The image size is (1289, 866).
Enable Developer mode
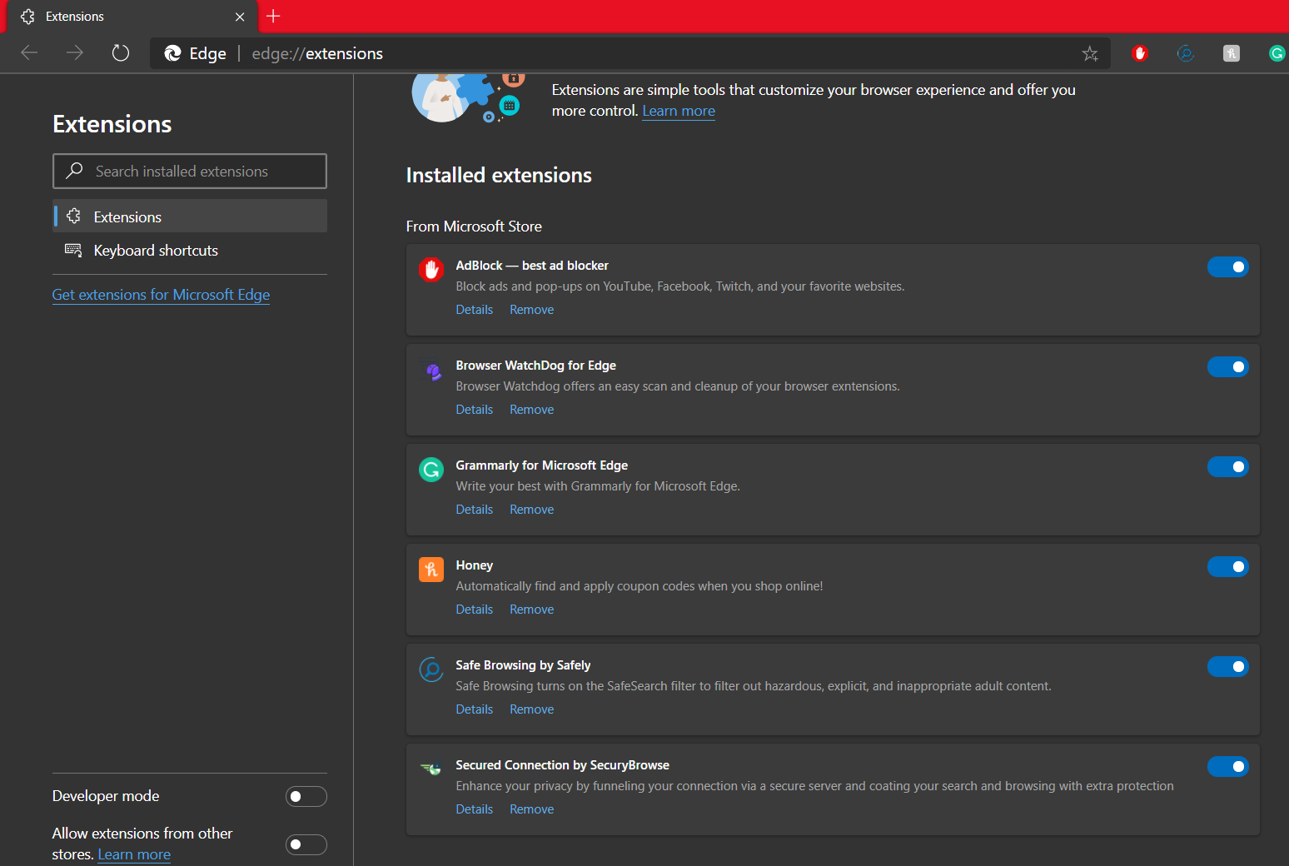pyautogui.click(x=306, y=797)
